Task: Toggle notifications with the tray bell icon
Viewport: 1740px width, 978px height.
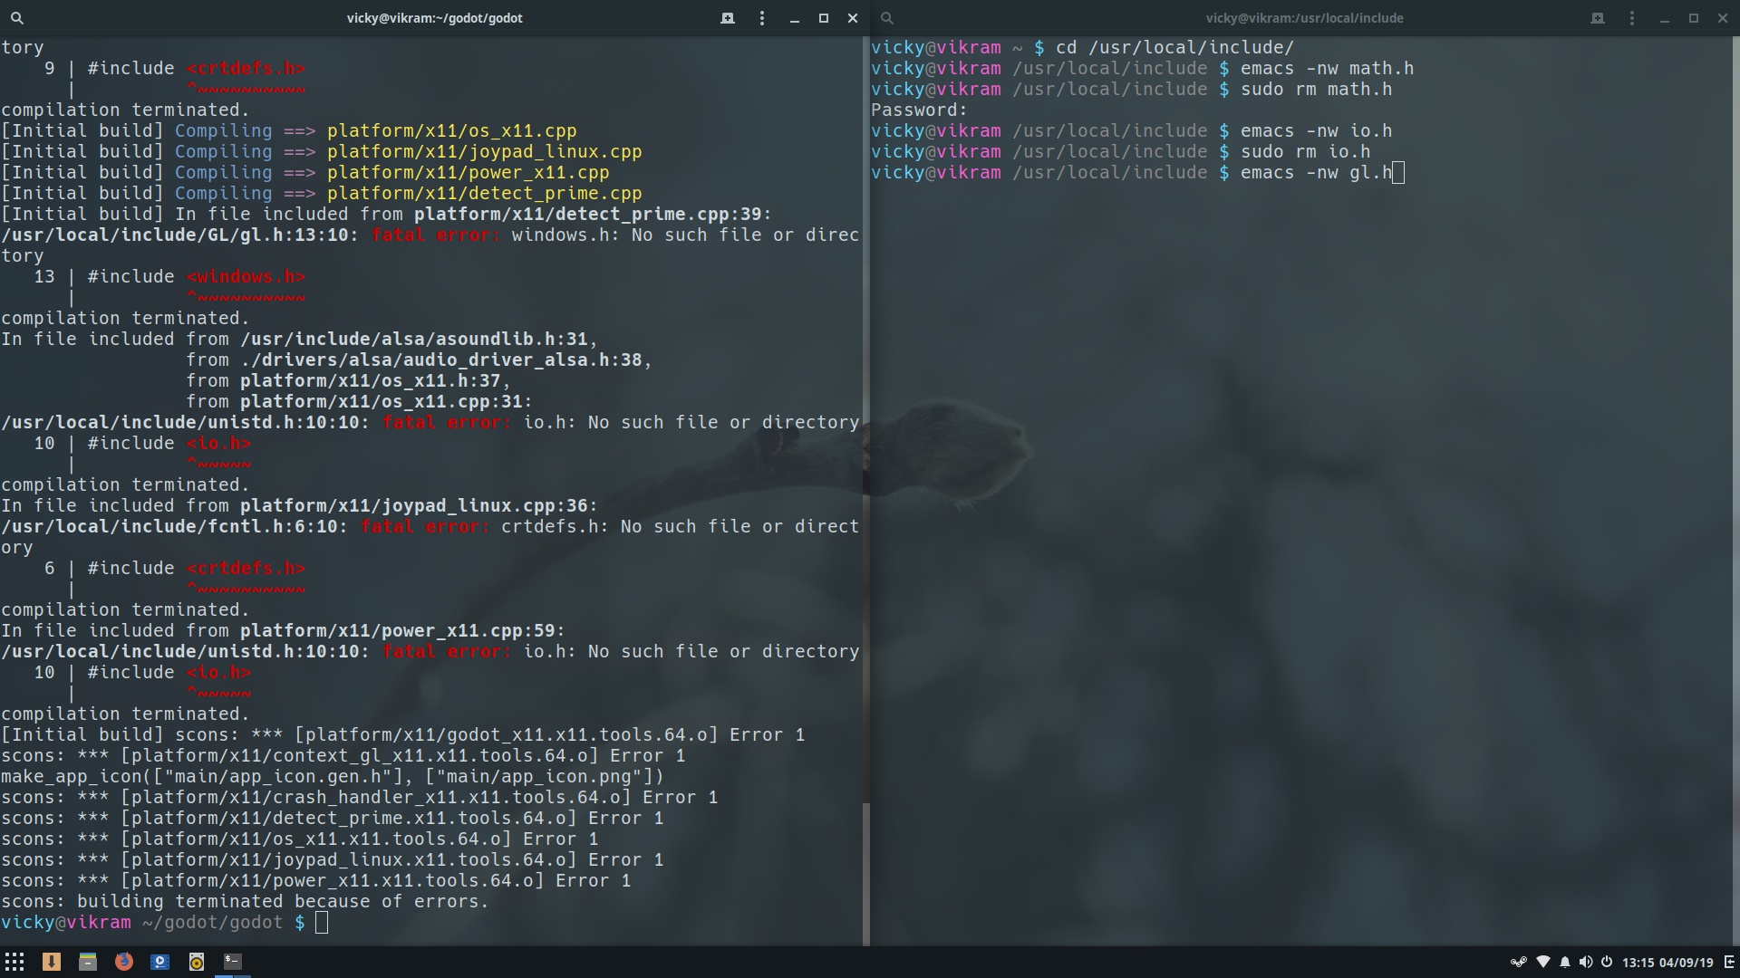Action: tap(1565, 963)
